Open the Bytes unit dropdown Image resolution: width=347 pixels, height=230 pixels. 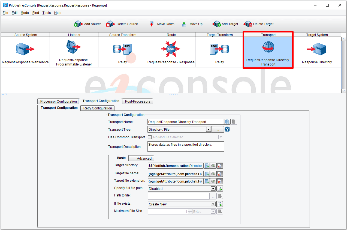point(213,211)
